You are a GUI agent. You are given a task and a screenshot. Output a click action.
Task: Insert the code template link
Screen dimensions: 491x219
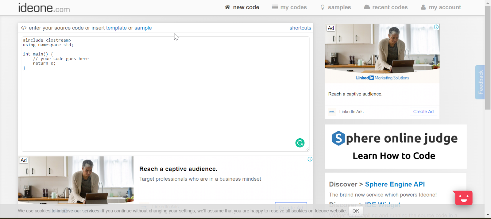(116, 28)
